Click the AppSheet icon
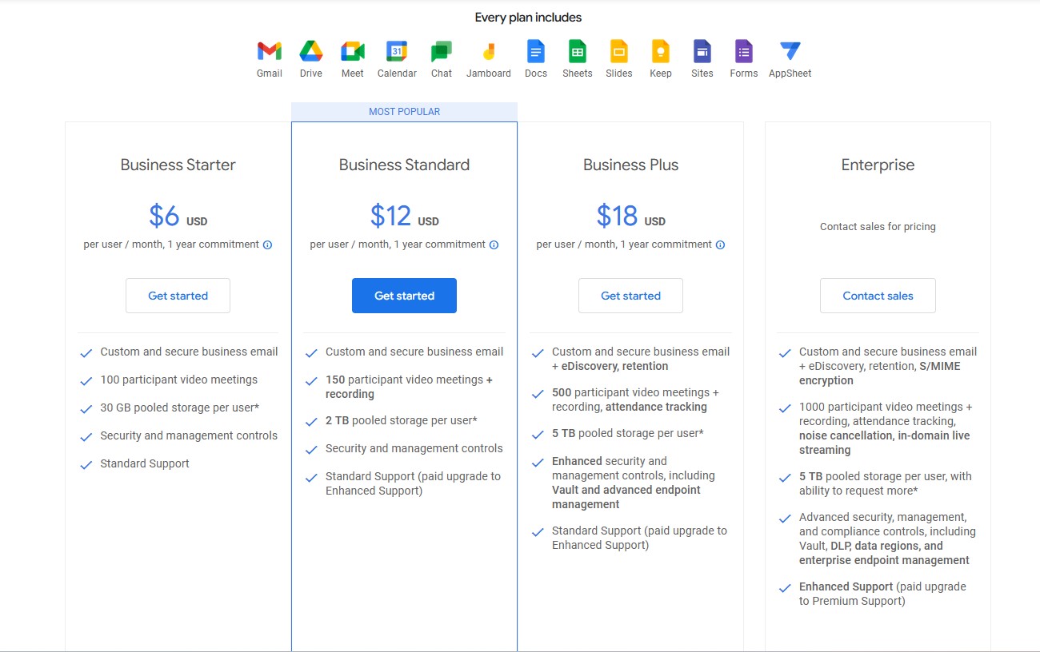Image resolution: width=1040 pixels, height=652 pixels. 790,52
